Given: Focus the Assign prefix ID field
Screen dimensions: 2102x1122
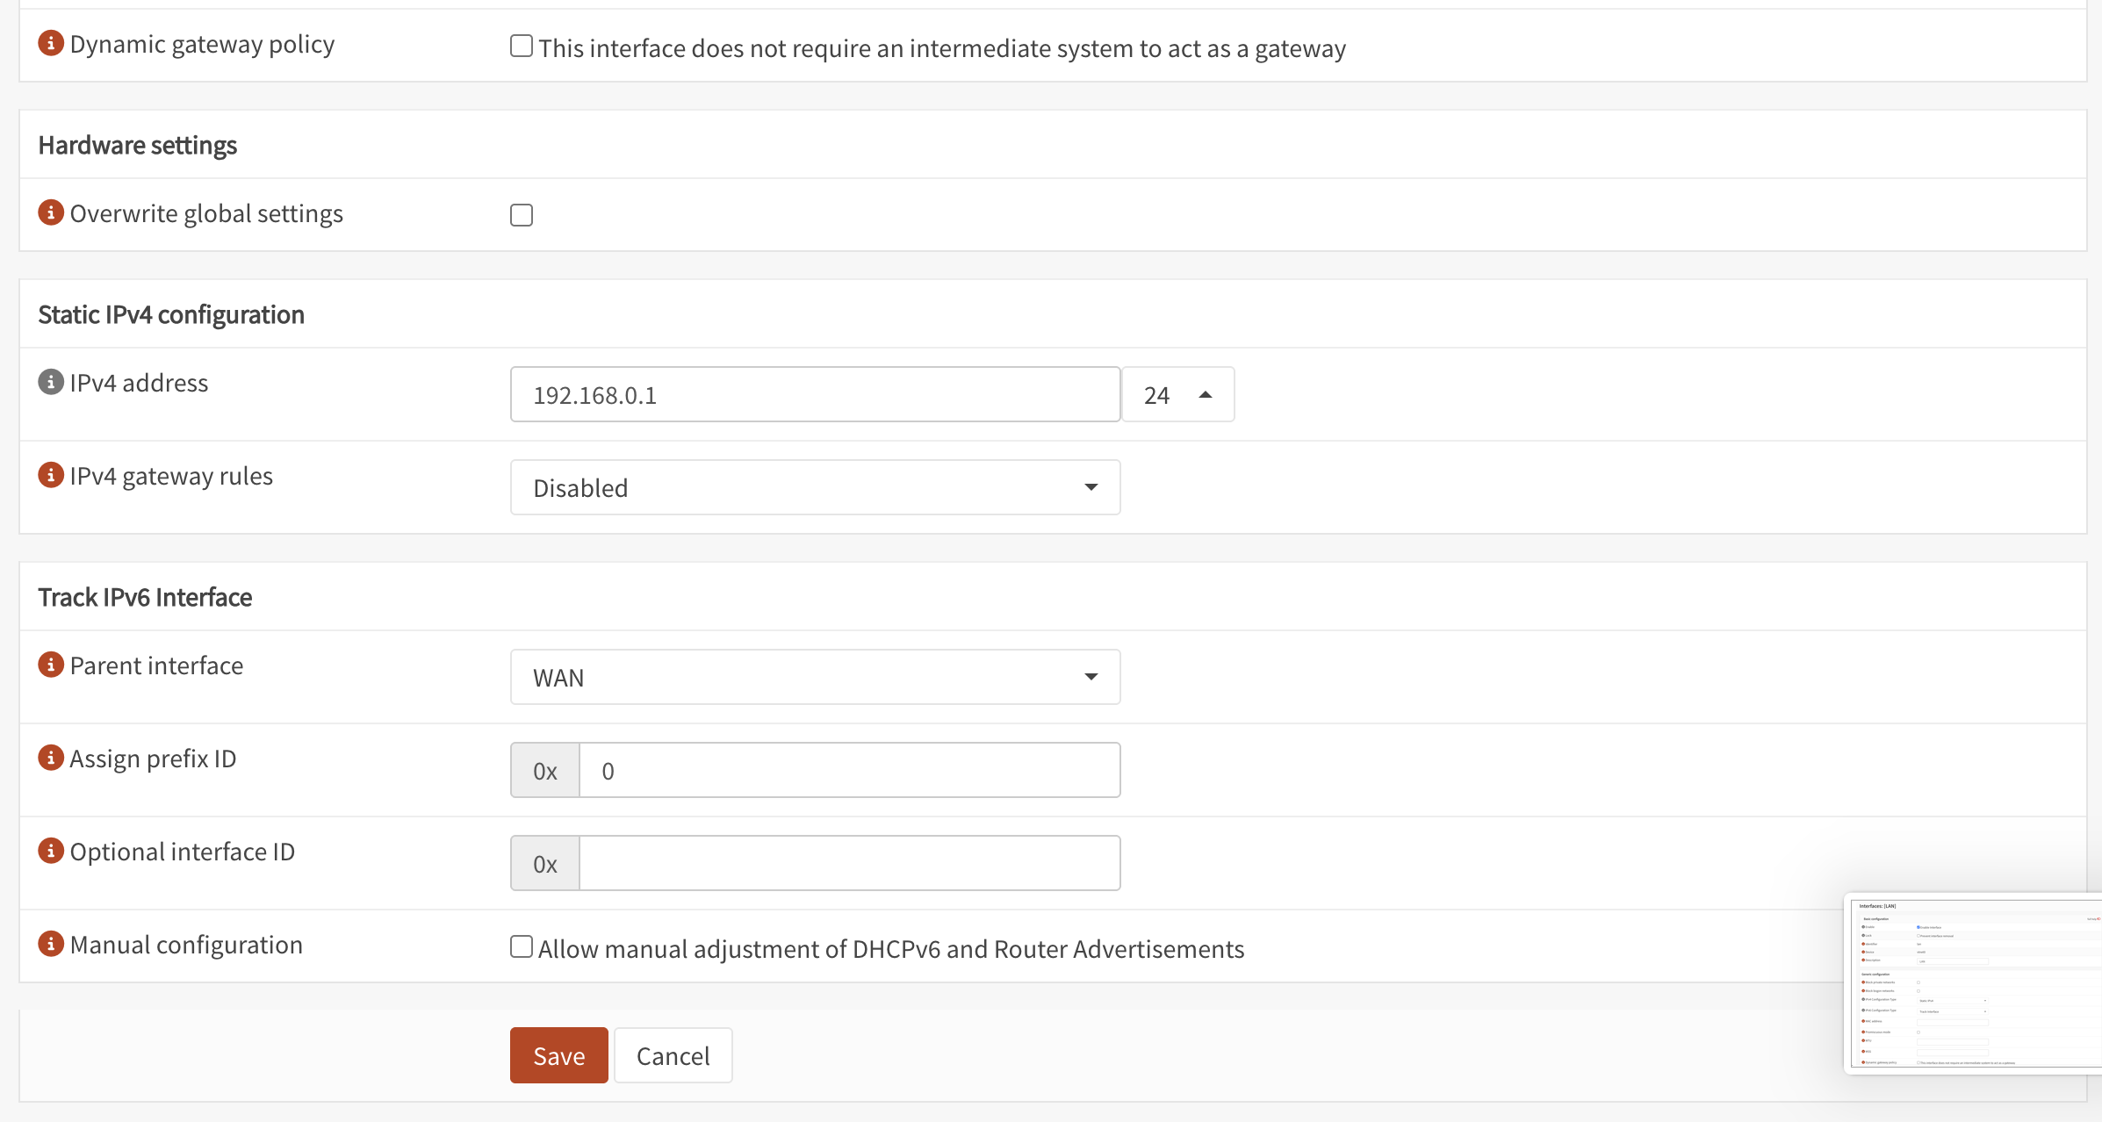Looking at the screenshot, I should (x=848, y=771).
